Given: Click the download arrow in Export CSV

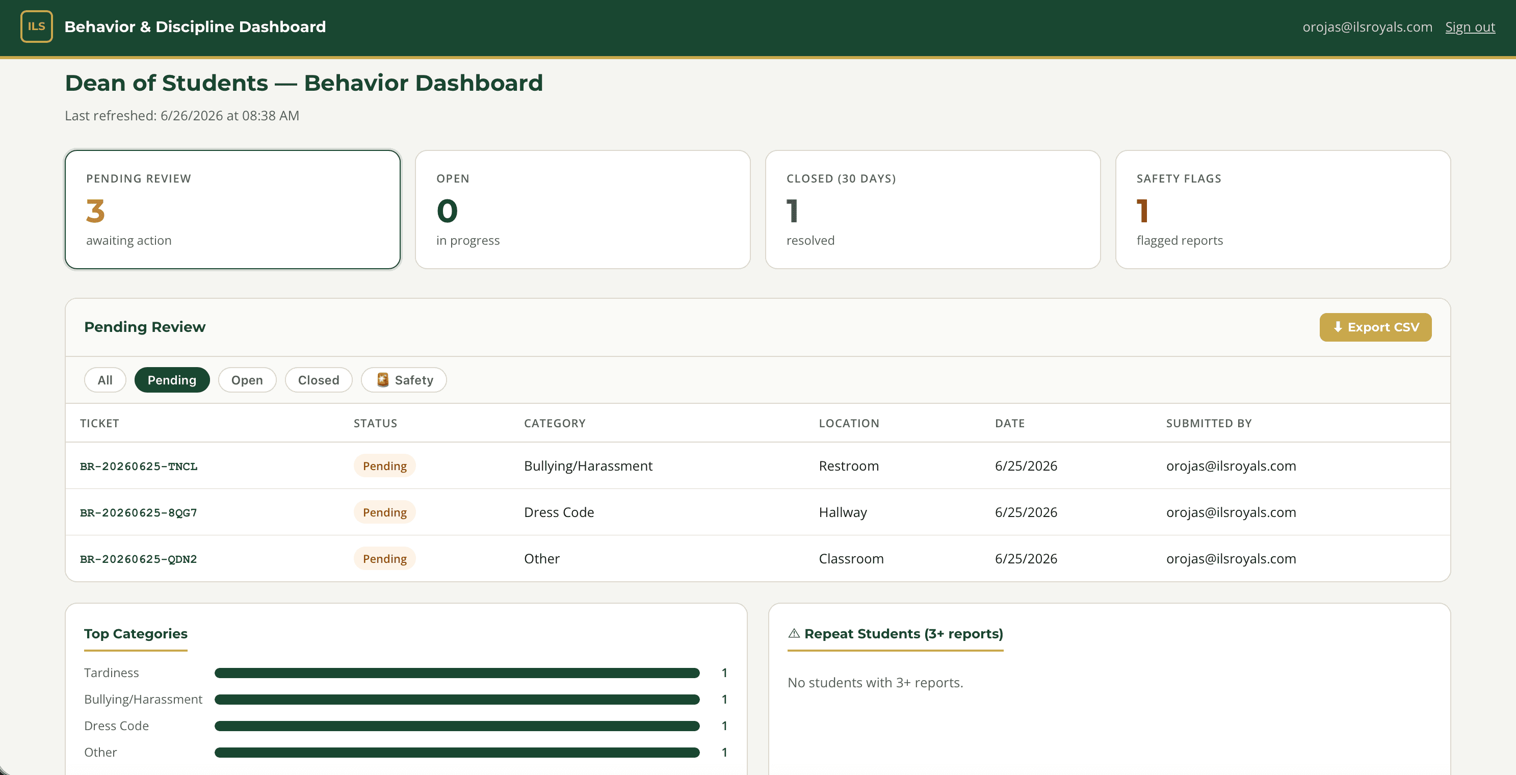Looking at the screenshot, I should [1337, 327].
